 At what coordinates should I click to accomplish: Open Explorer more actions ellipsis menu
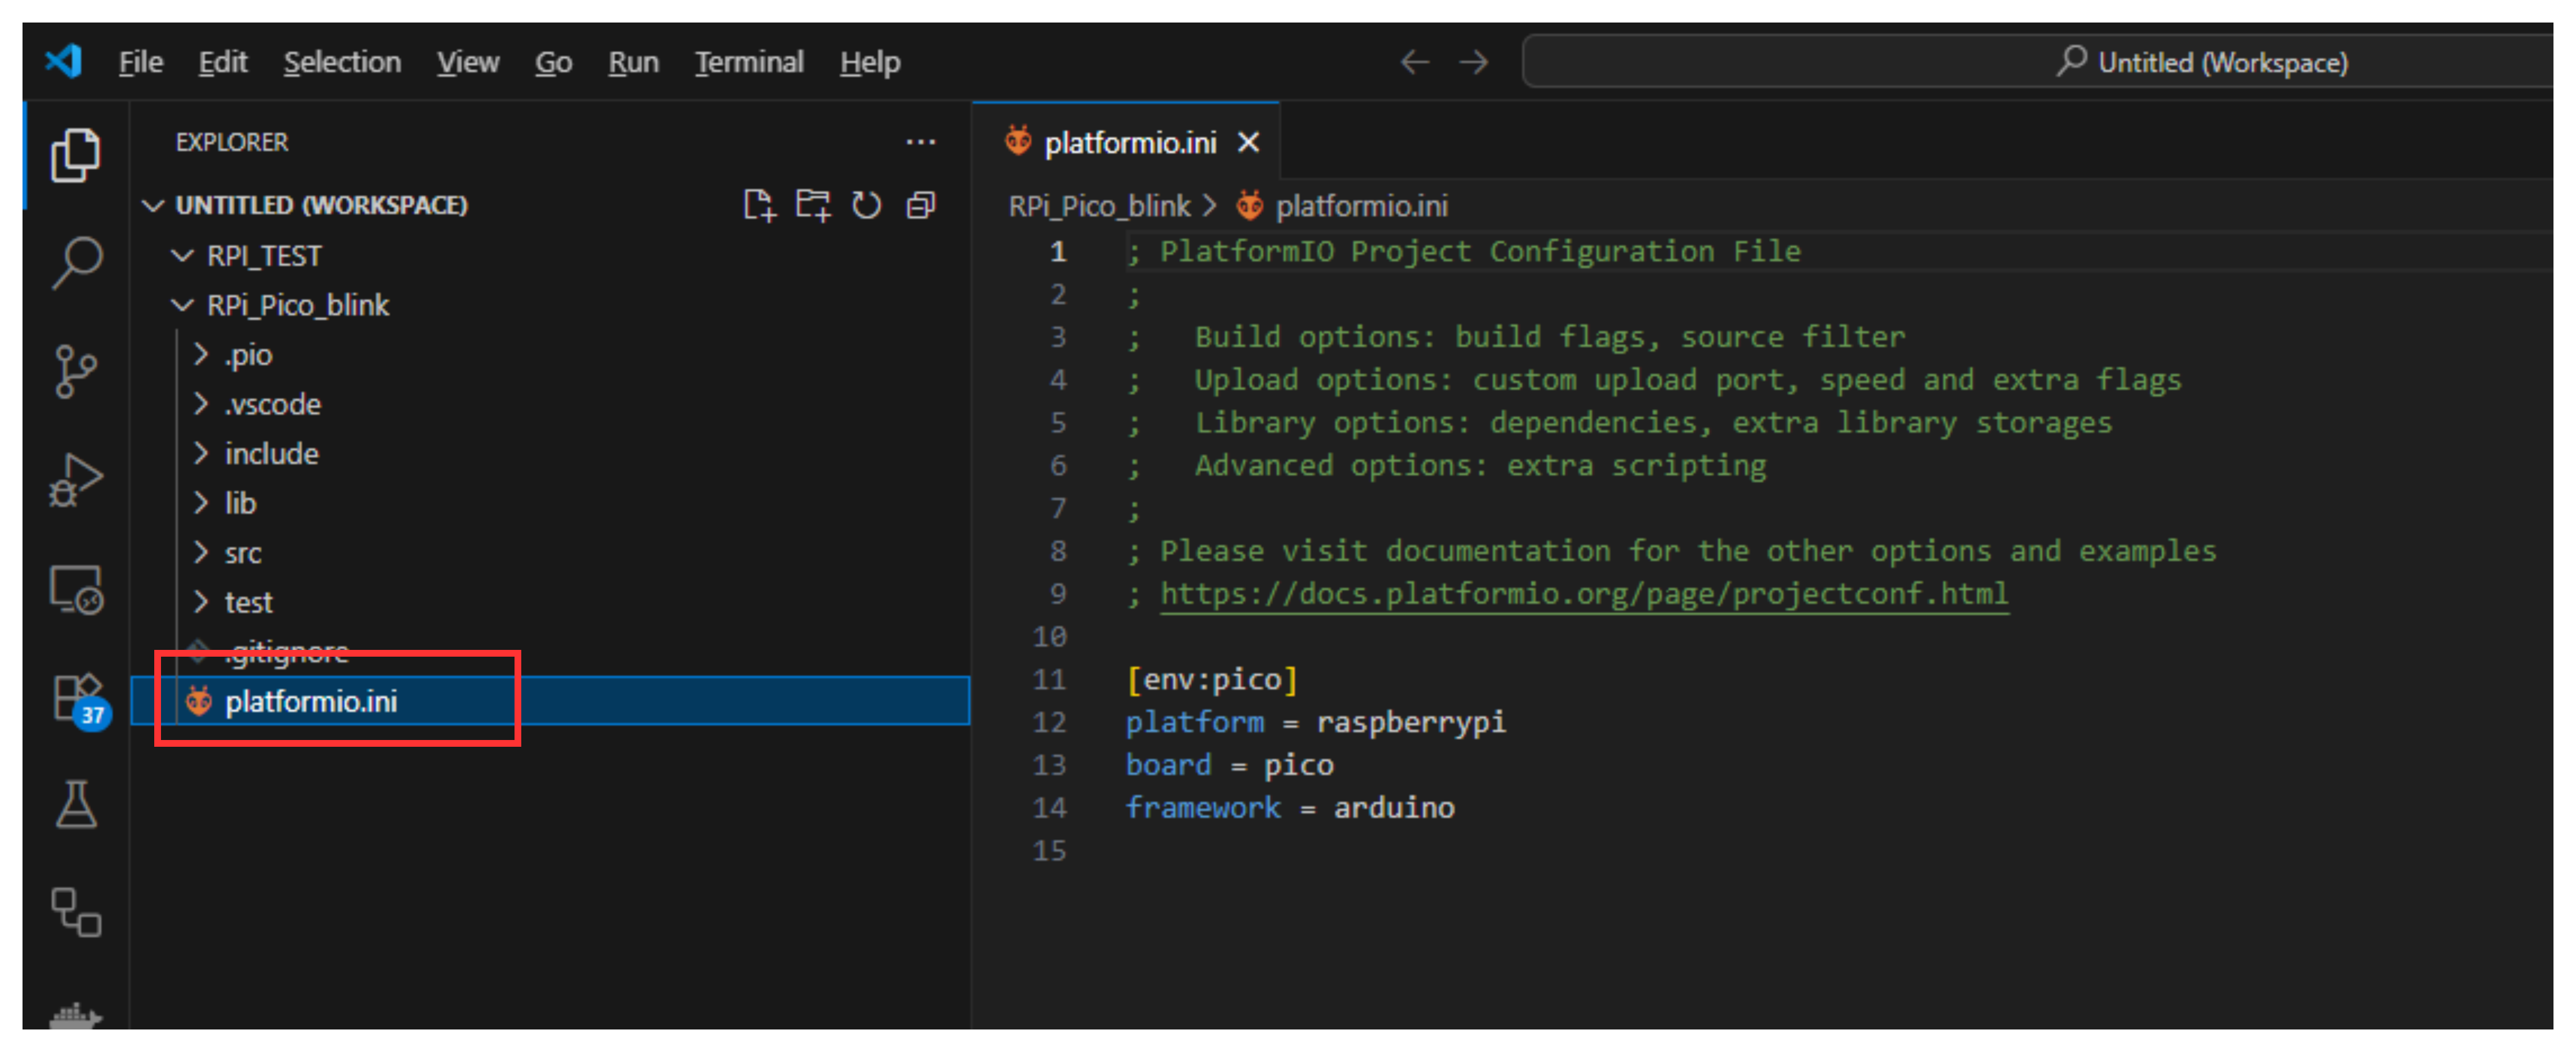[920, 142]
